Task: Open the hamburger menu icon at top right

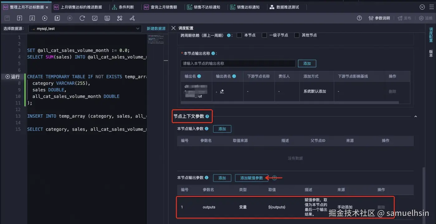Action: tap(431, 7)
